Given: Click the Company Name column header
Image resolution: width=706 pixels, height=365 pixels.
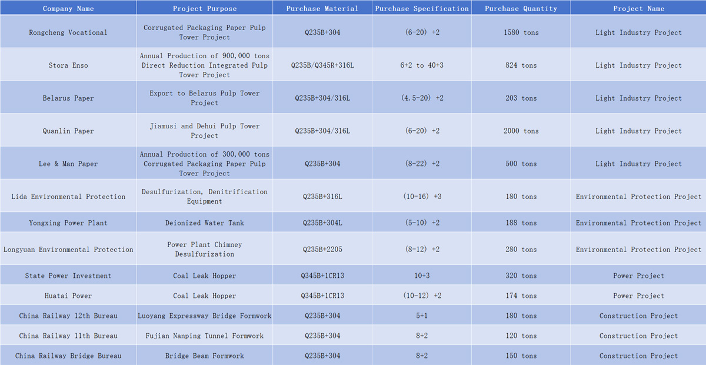Looking at the screenshot, I should tap(68, 8).
